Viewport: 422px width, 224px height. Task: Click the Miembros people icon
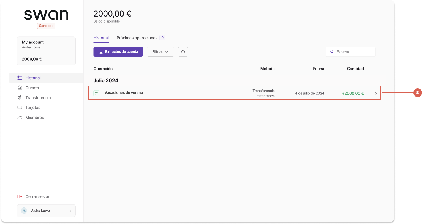click(x=20, y=118)
